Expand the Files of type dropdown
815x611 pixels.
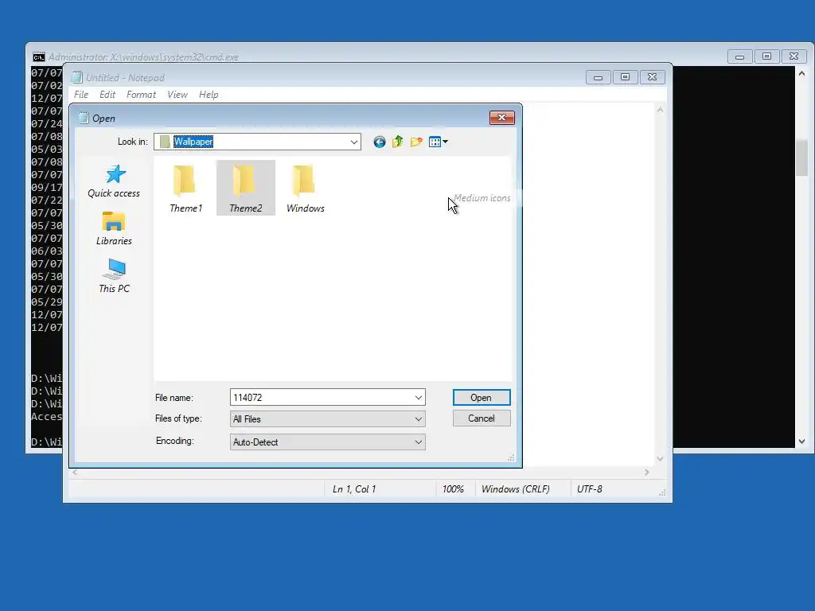419,419
